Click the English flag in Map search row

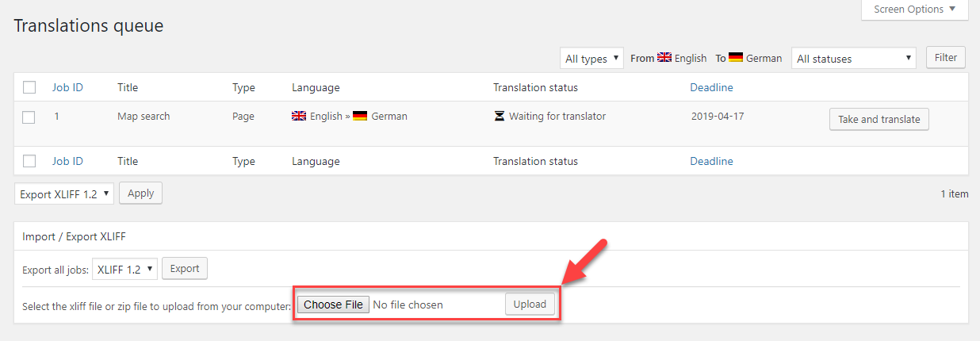(299, 116)
